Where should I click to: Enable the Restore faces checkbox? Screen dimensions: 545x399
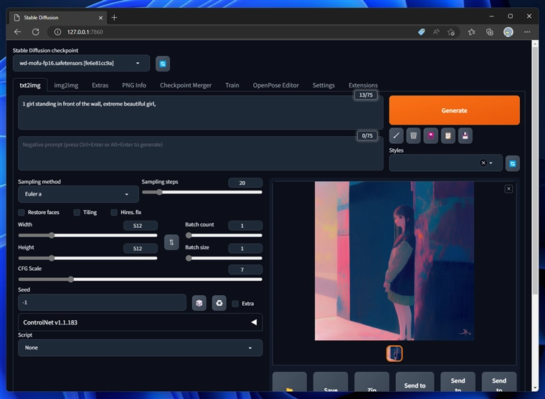[22, 212]
